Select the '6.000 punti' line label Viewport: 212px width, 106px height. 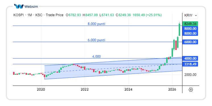(96, 40)
